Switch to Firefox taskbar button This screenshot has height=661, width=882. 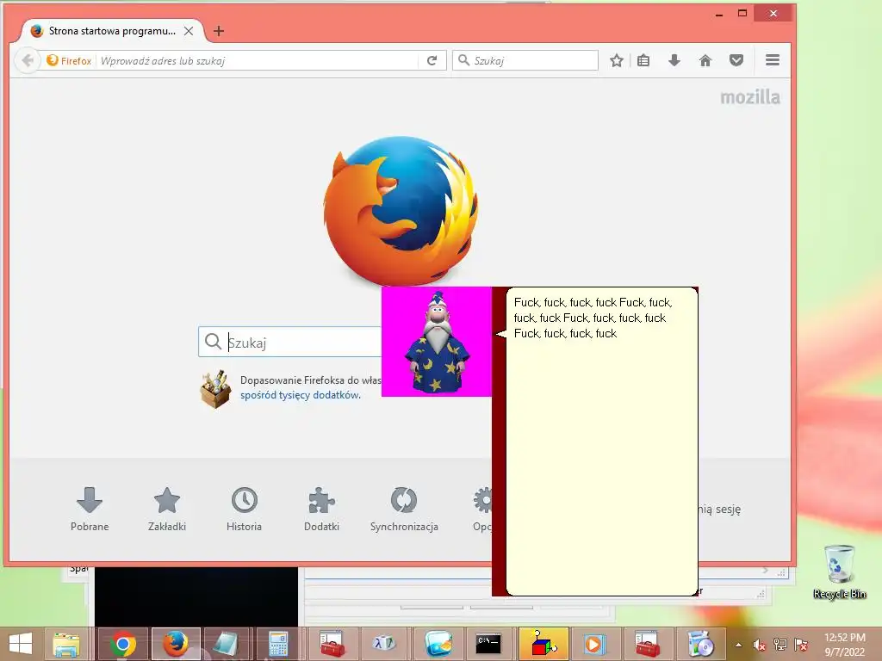[176, 644]
